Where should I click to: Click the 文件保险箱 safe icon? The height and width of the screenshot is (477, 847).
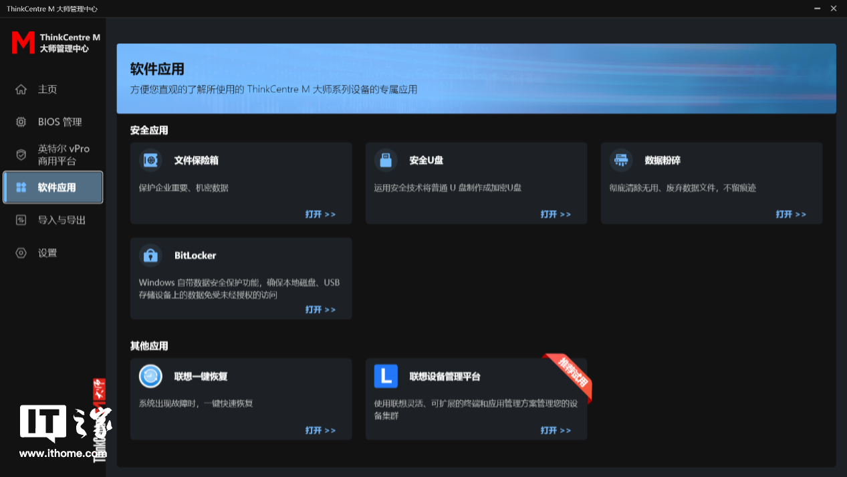pos(150,161)
